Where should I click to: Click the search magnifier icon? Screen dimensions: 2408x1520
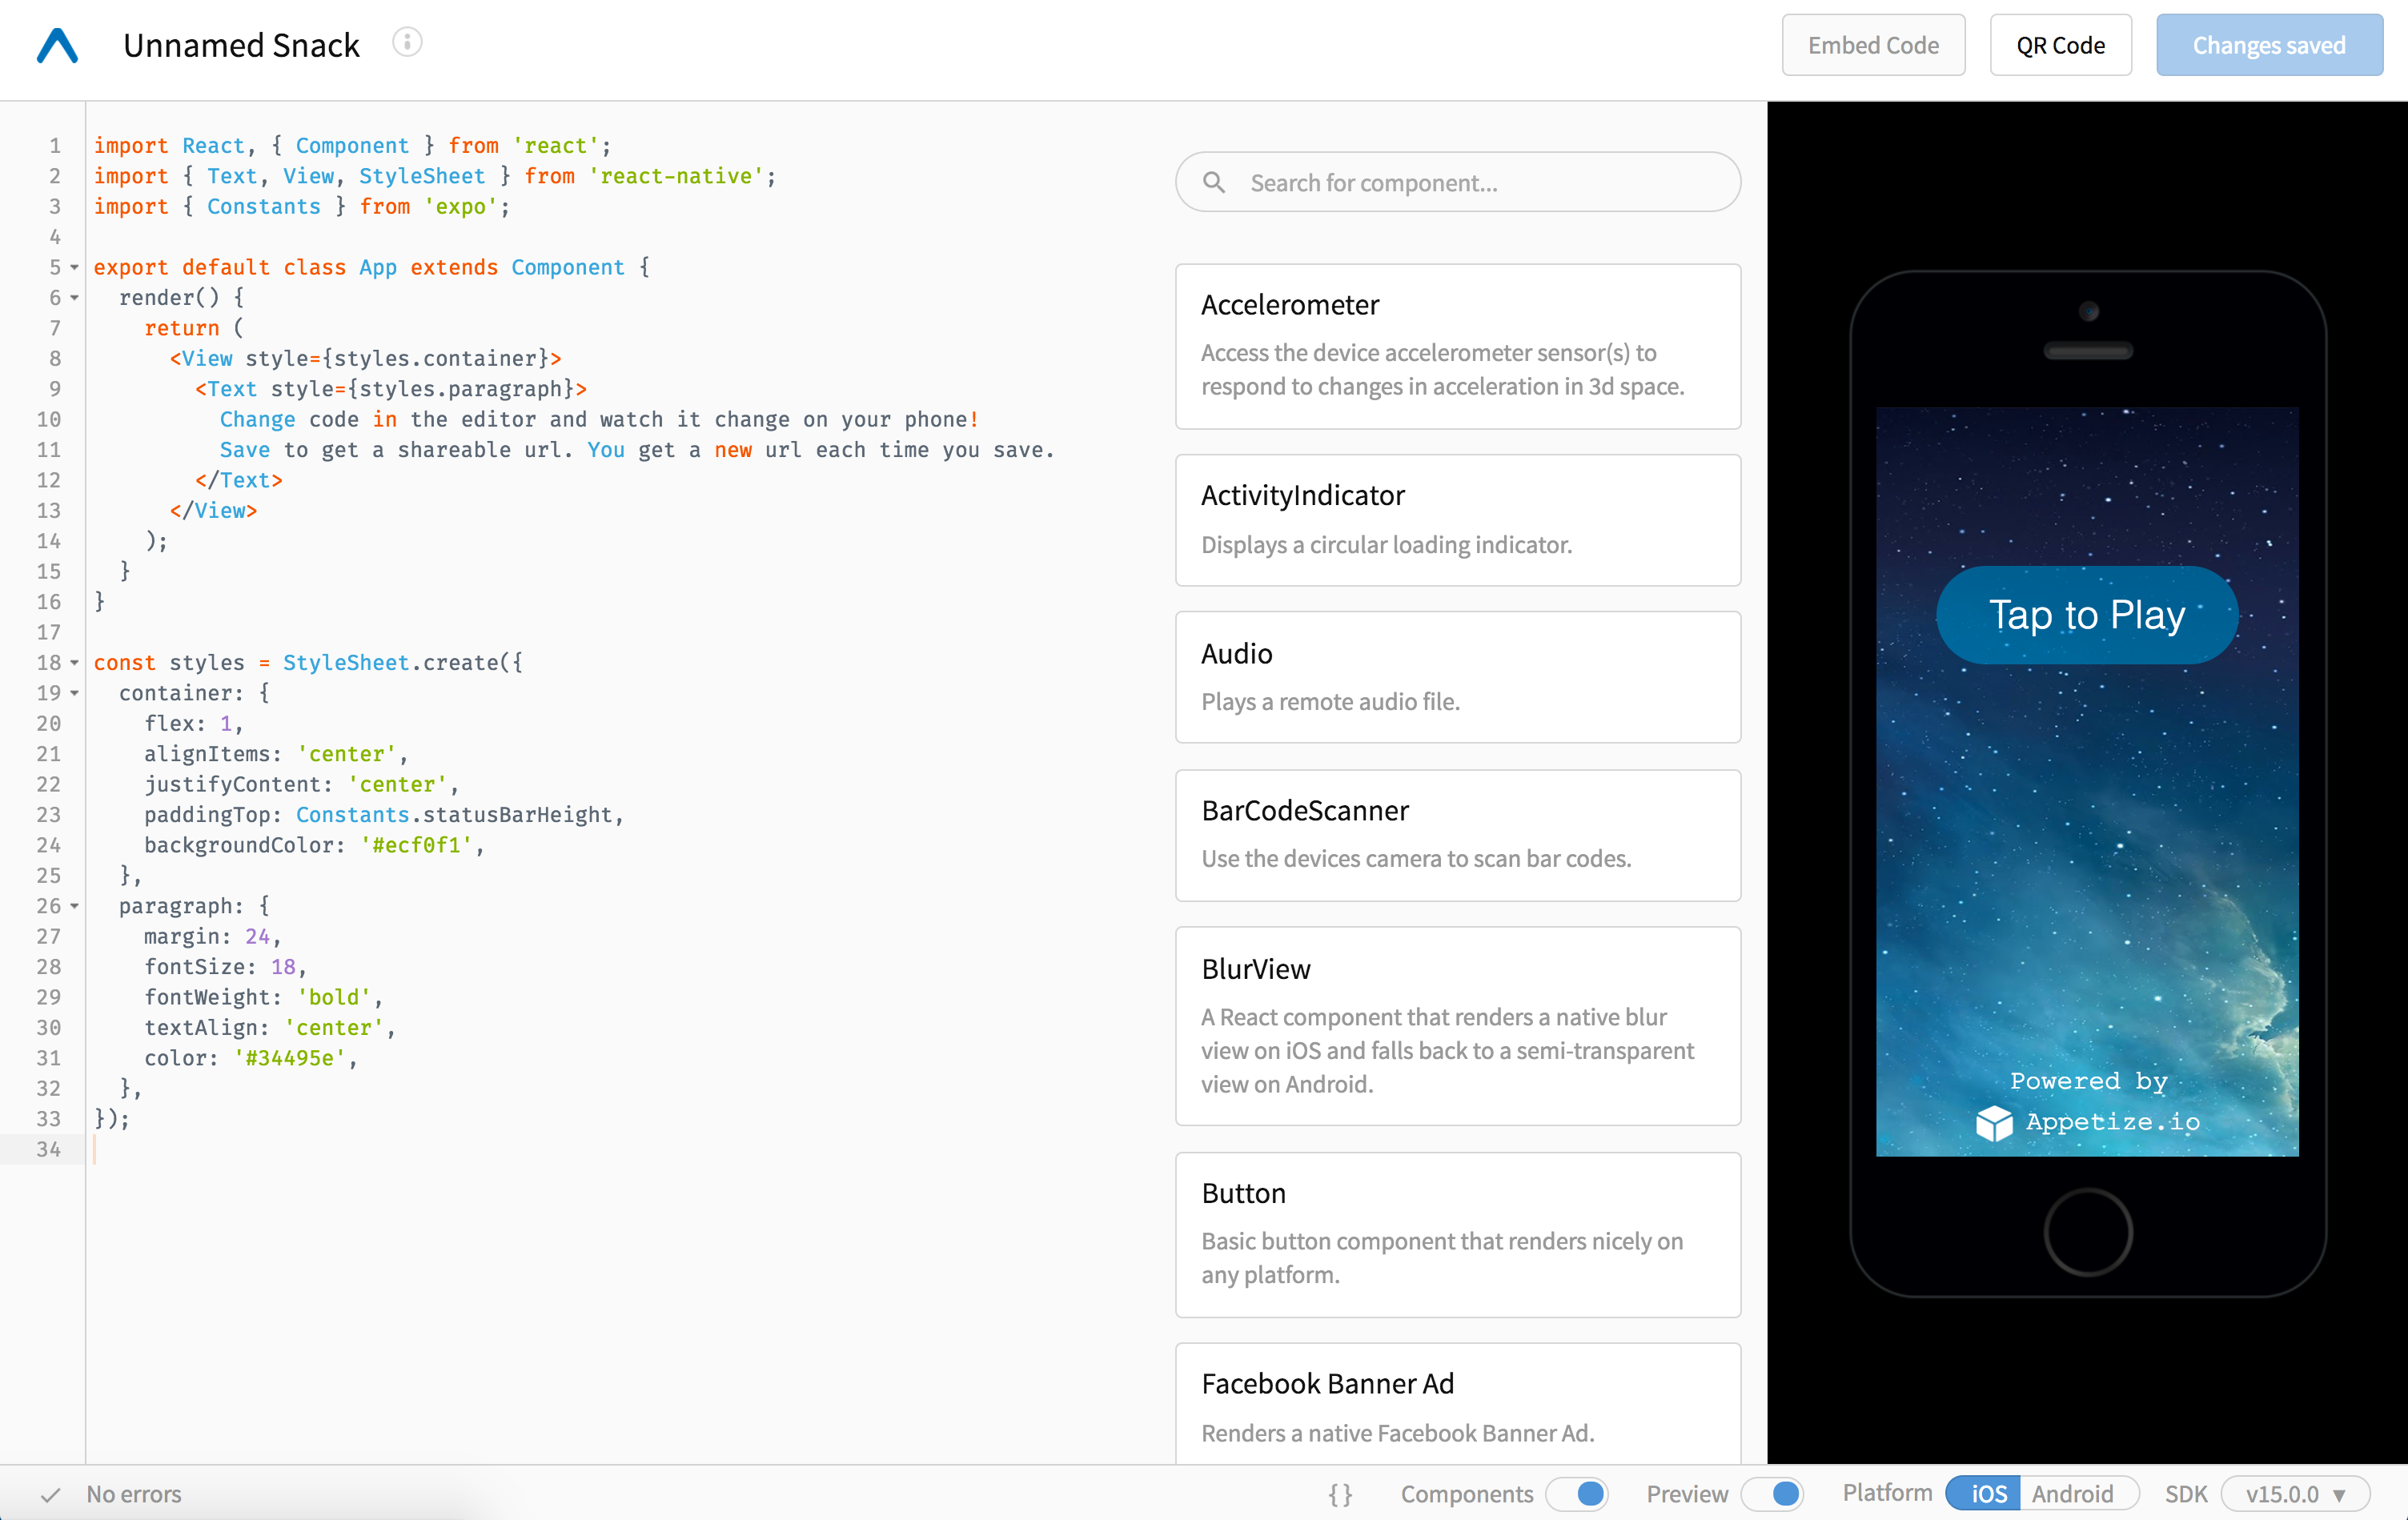[1213, 182]
